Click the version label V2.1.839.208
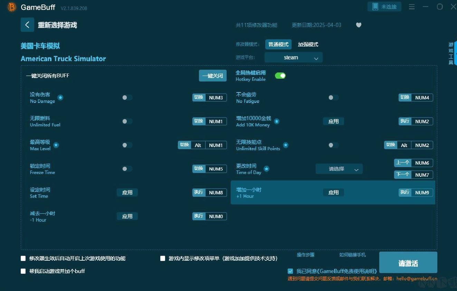 tap(74, 8)
